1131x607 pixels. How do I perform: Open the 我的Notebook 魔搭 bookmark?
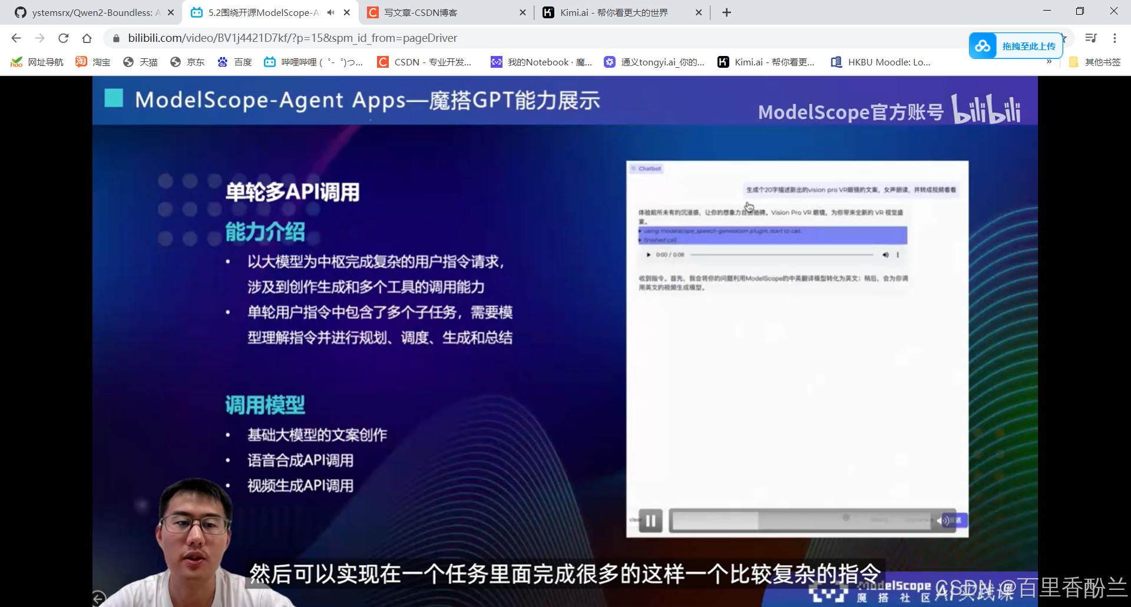(x=542, y=62)
